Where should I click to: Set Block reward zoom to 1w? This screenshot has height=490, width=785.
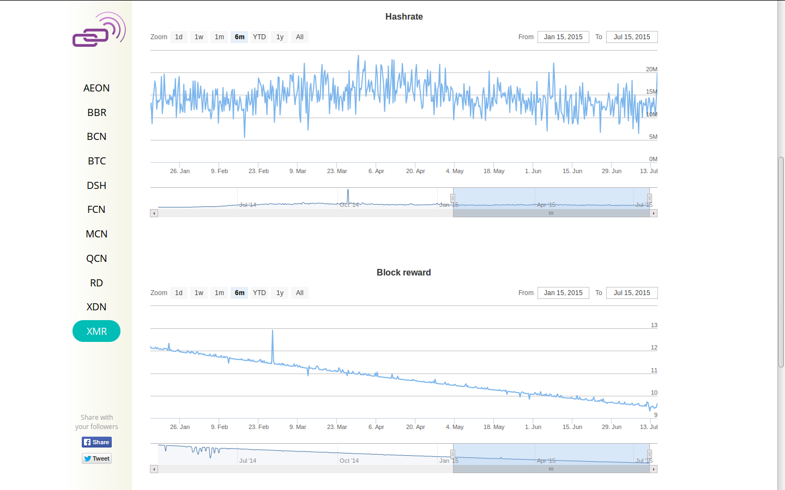[199, 293]
